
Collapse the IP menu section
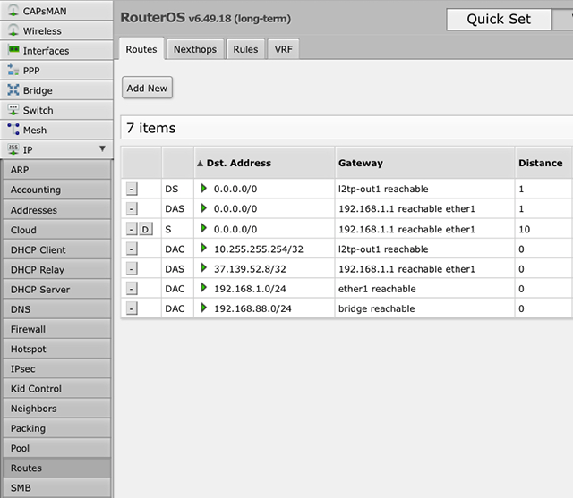(x=102, y=149)
